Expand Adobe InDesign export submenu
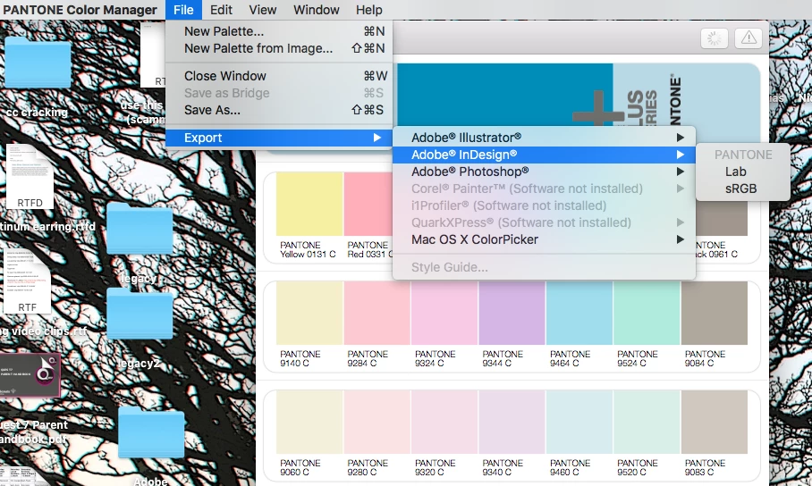The height and width of the screenshot is (486, 812). [544, 155]
